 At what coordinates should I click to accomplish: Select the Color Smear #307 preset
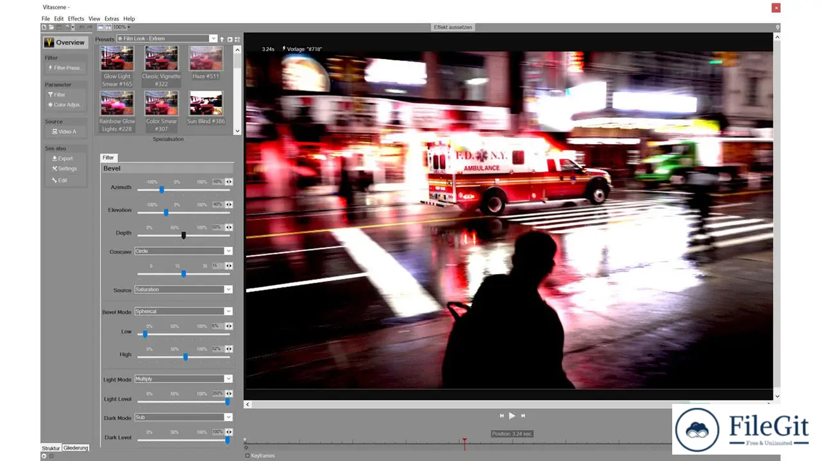click(162, 111)
